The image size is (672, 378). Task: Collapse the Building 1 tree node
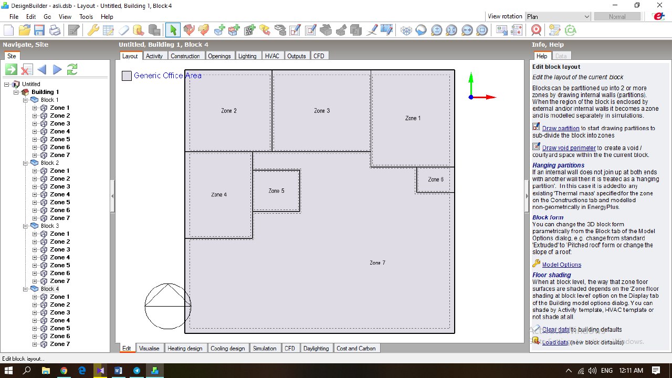point(16,92)
